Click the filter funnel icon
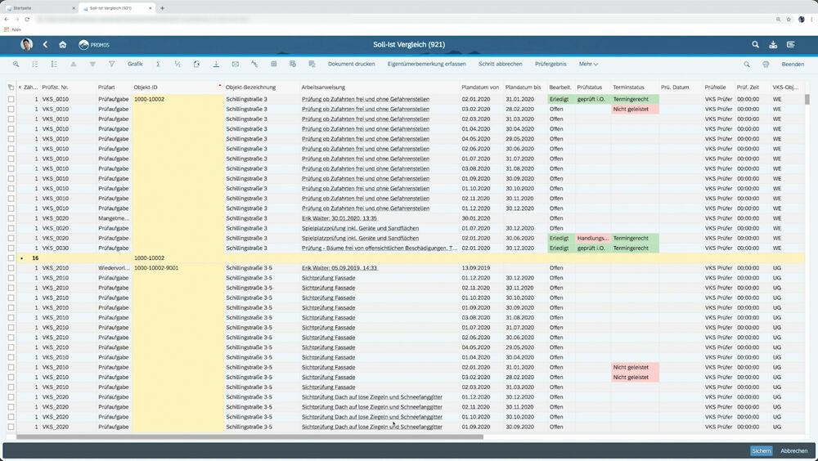Image resolution: width=818 pixels, height=461 pixels. point(112,64)
